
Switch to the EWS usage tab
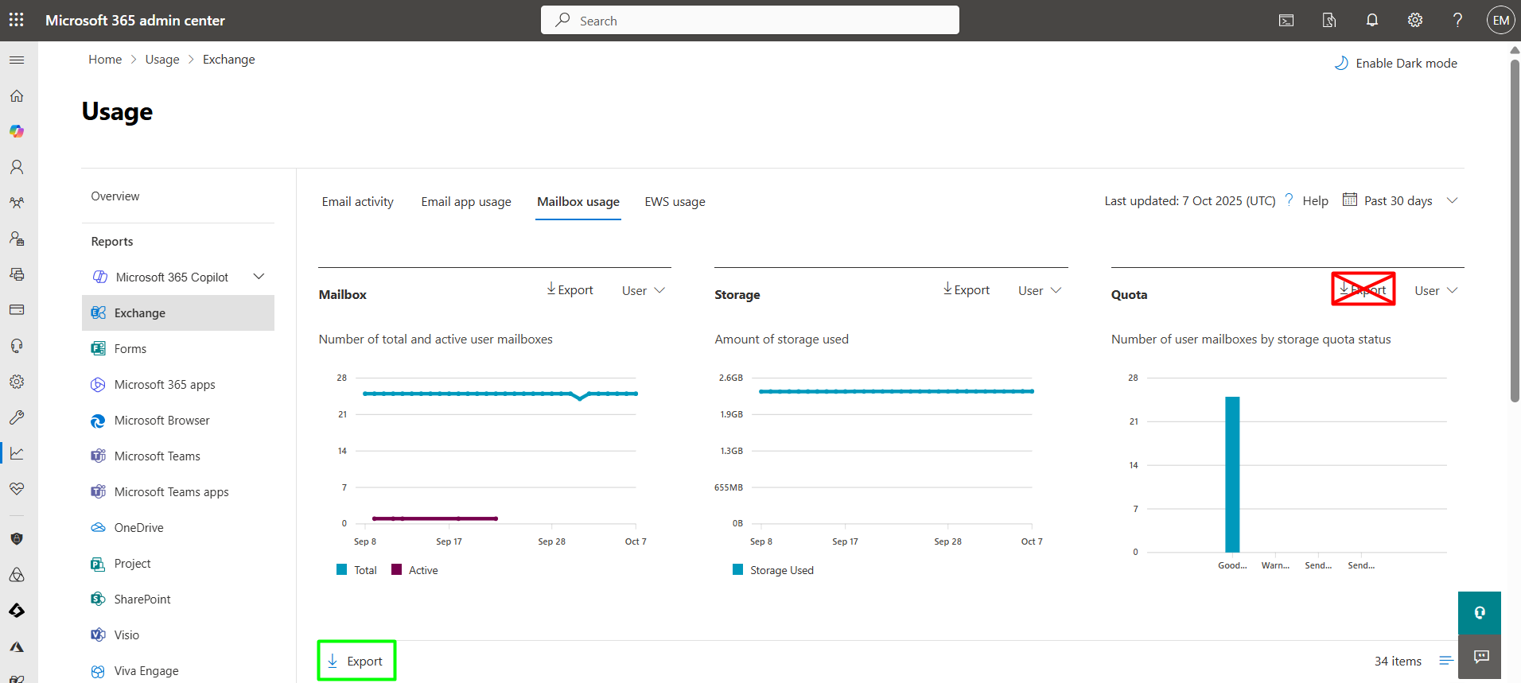pyautogui.click(x=675, y=202)
